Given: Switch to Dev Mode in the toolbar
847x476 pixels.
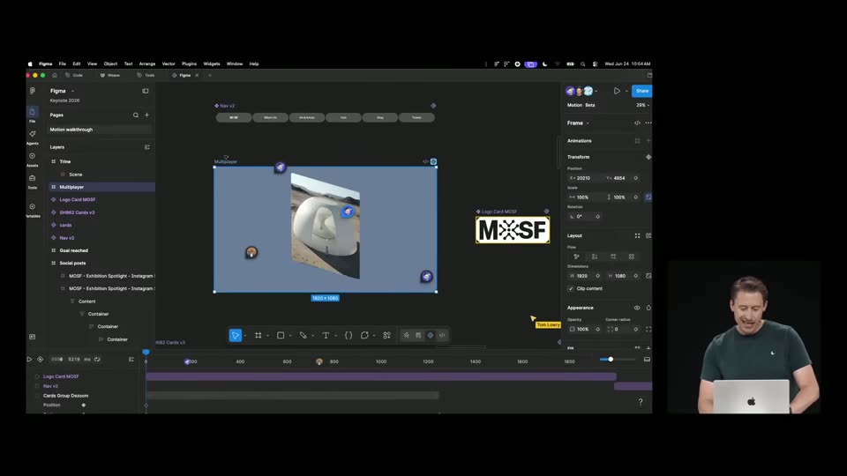Looking at the screenshot, I should tap(442, 335).
